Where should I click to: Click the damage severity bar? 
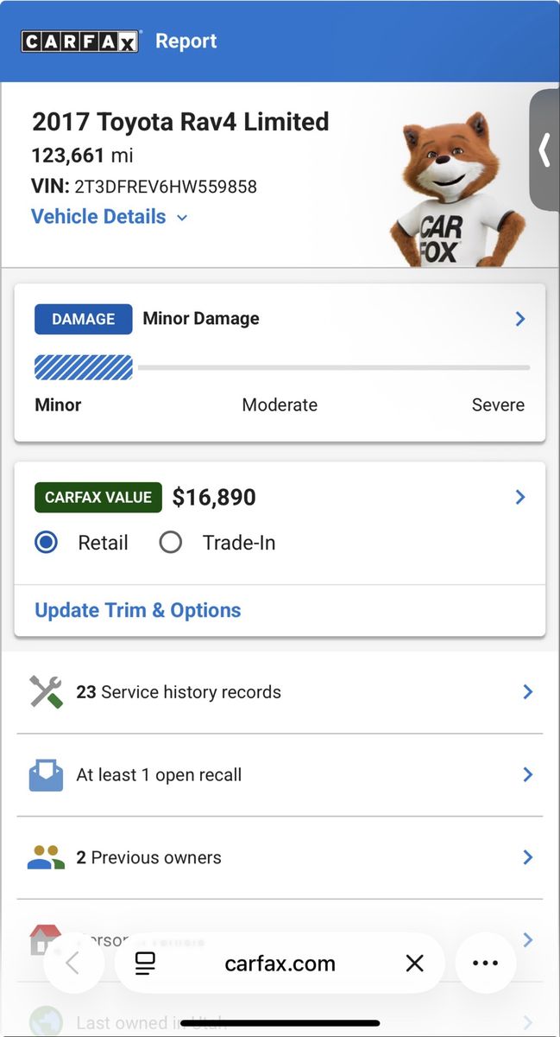click(x=281, y=367)
